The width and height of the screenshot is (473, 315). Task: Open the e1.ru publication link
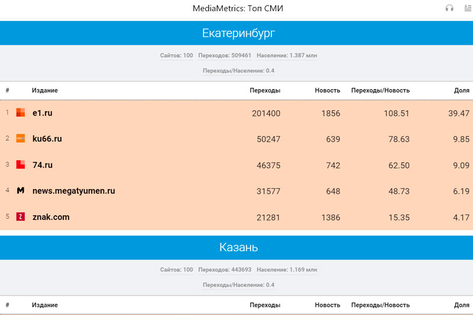click(43, 113)
